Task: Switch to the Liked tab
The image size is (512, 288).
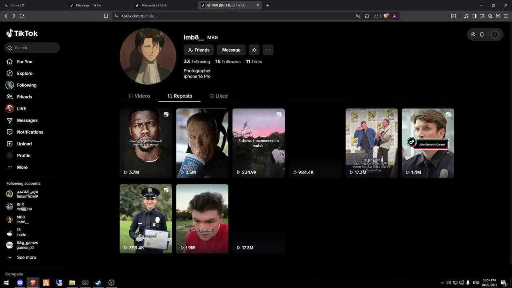Action: (218, 96)
